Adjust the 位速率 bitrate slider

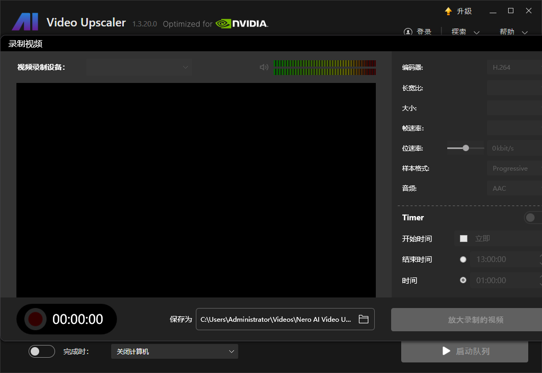click(x=466, y=148)
